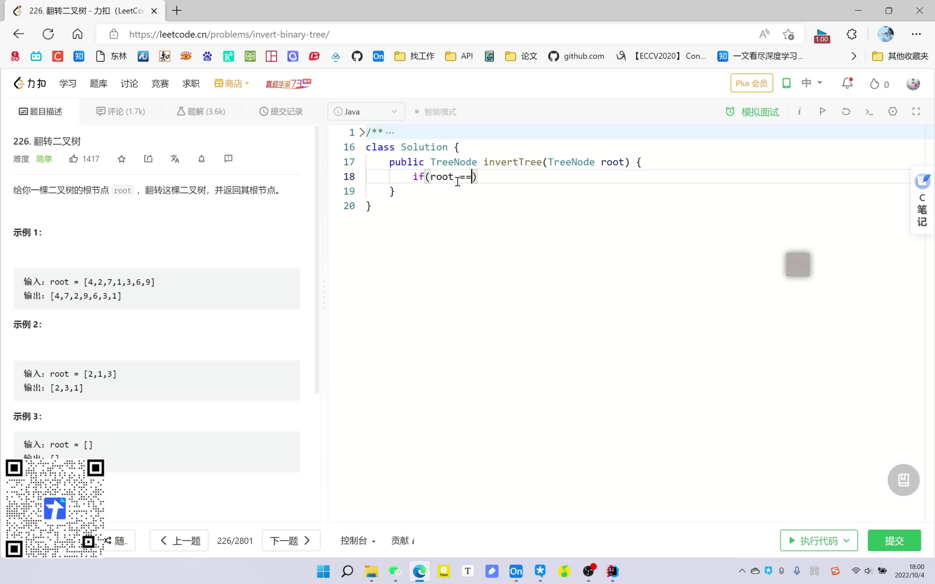
Task: Go to 上一题 previous problem
Action: click(x=179, y=540)
